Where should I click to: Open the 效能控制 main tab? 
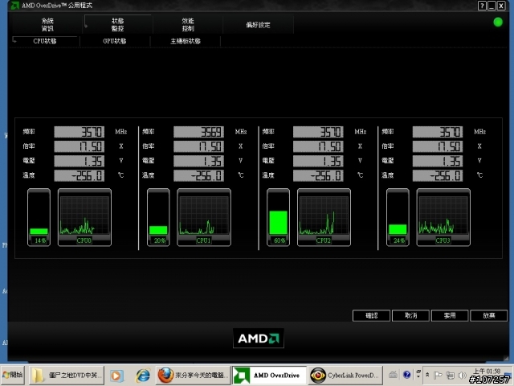pos(188,25)
